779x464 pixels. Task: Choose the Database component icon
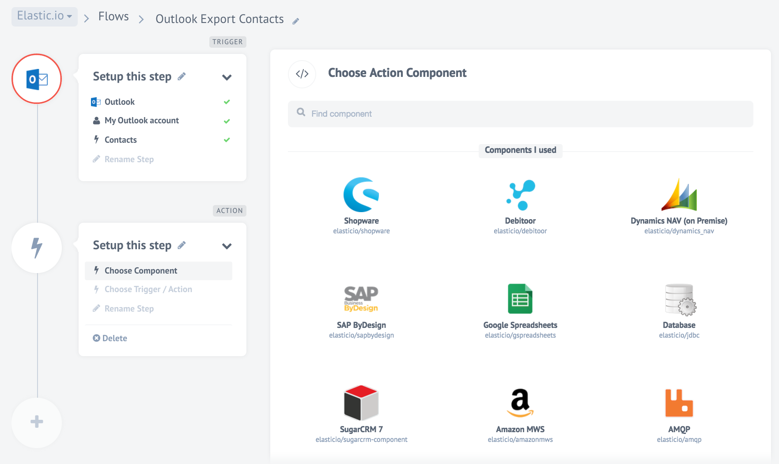click(x=681, y=300)
